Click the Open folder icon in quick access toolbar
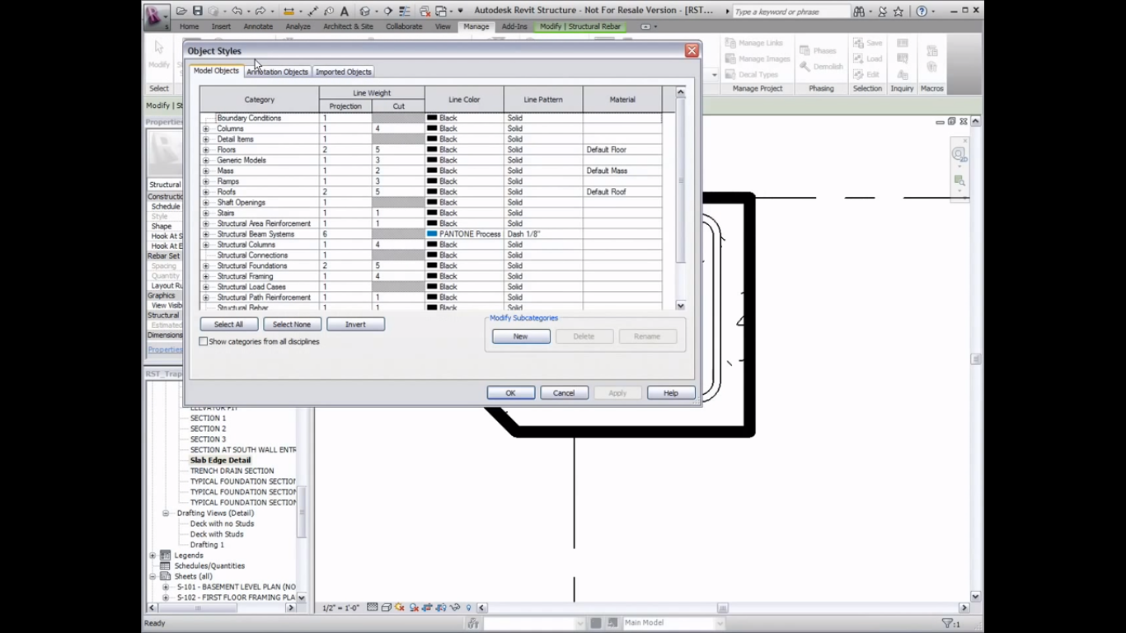The height and width of the screenshot is (633, 1126). point(181,12)
